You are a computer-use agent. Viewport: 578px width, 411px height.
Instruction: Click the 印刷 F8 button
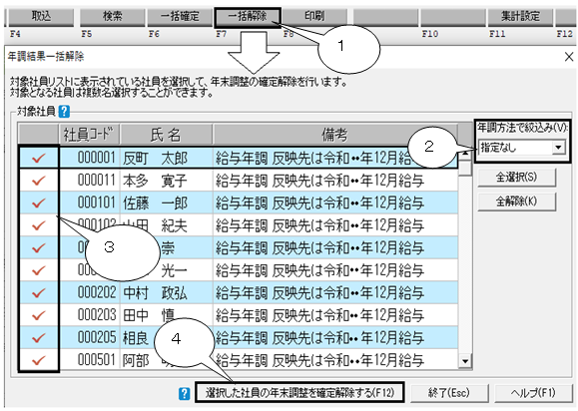[x=314, y=17]
